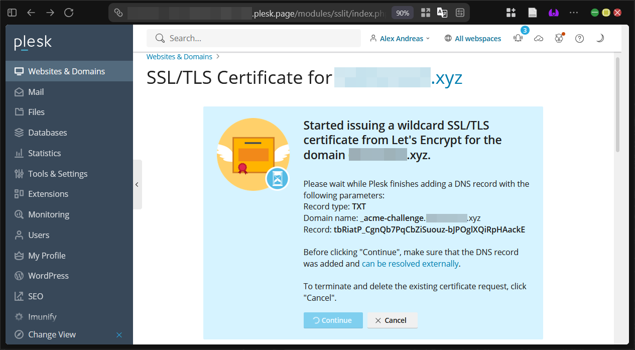Open Users section in sidebar

point(69,235)
